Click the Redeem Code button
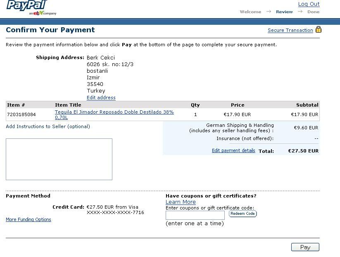 [243, 214]
